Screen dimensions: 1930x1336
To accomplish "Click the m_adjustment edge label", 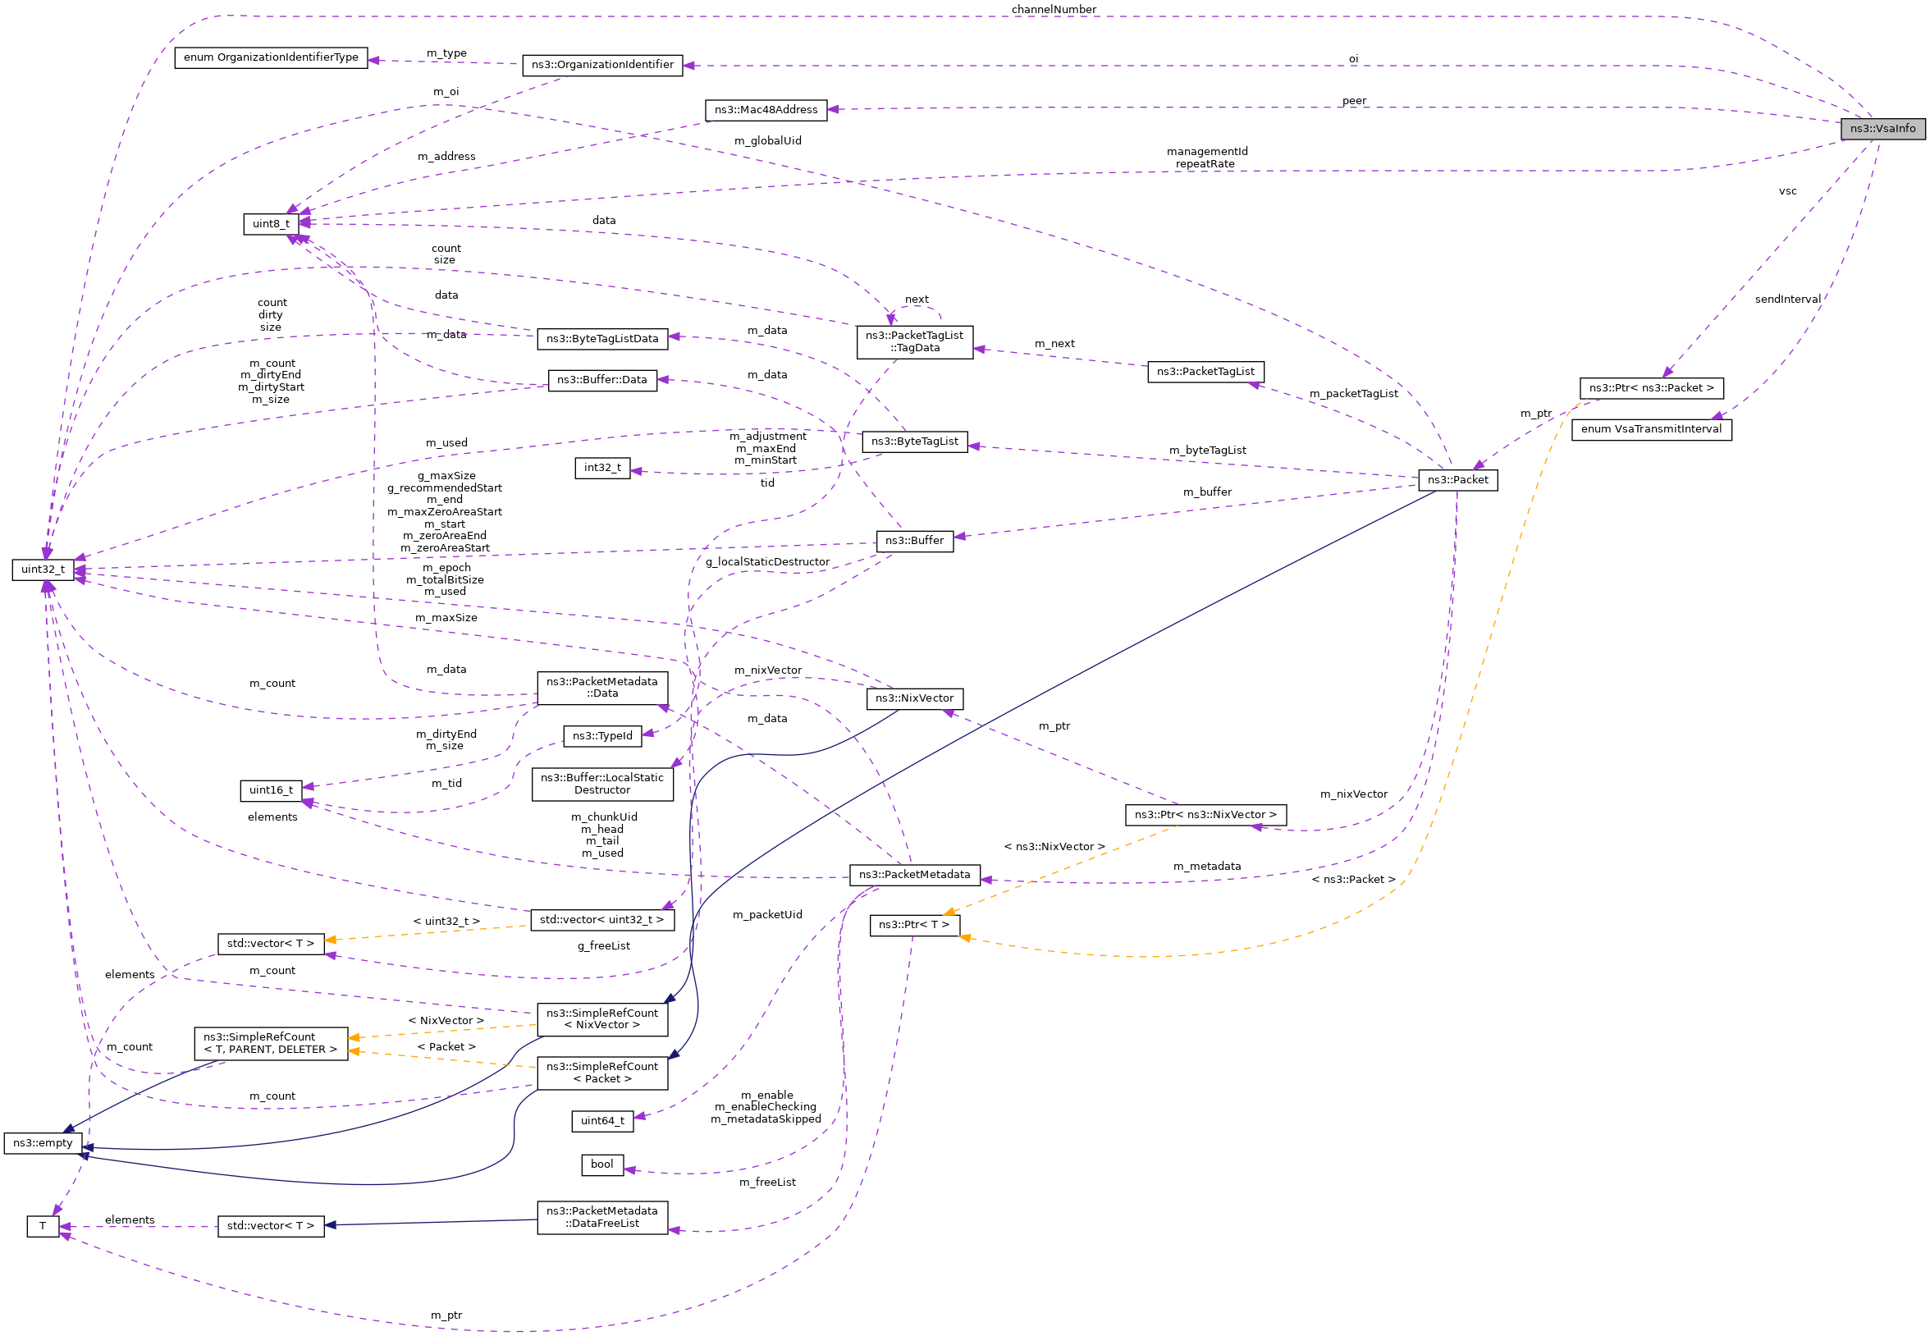I will pyautogui.click(x=767, y=437).
